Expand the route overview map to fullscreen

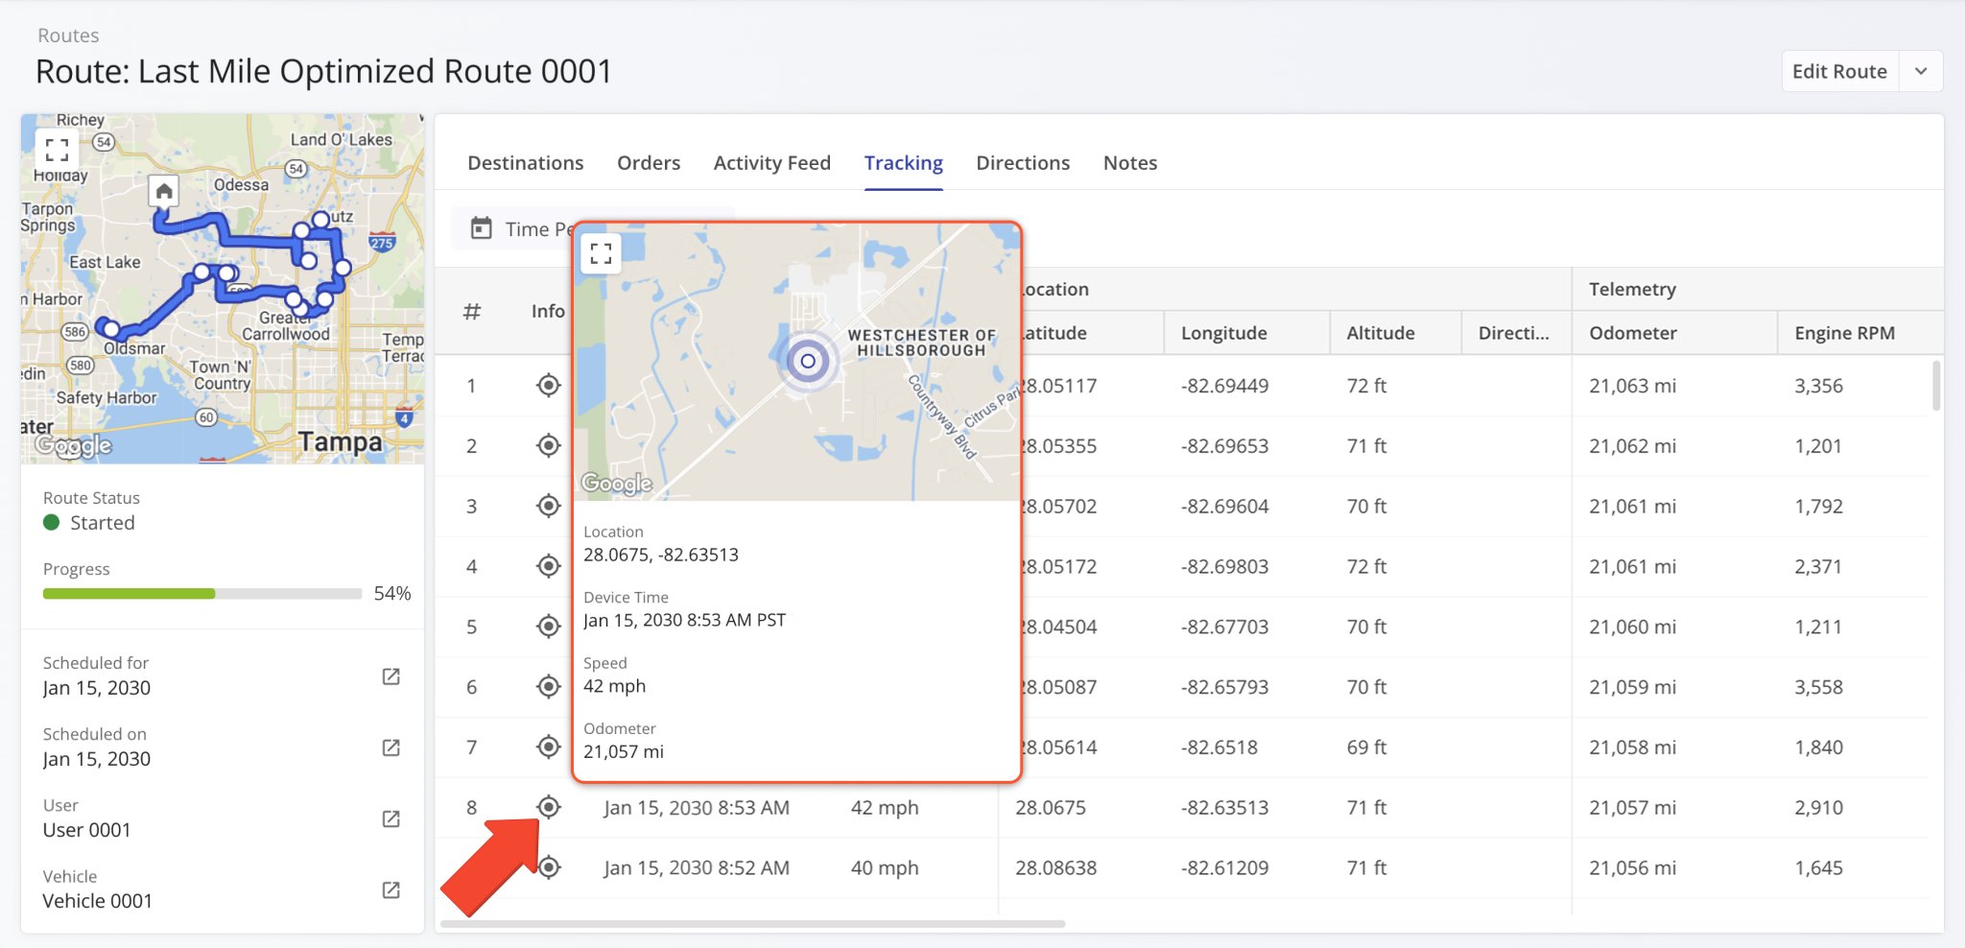pos(57,150)
